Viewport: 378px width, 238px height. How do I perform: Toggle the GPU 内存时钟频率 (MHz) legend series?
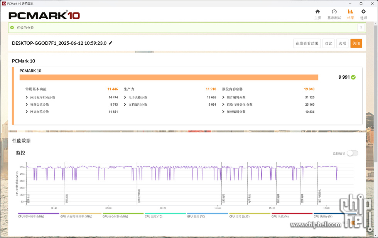point(81,215)
